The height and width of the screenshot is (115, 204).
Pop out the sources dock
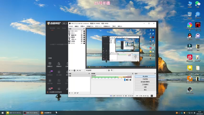pos(84,29)
